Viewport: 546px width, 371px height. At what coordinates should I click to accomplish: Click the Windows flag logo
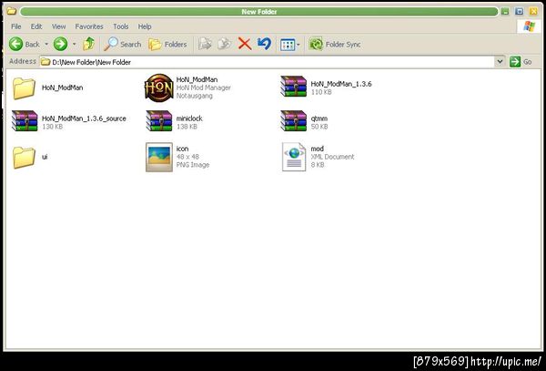[529, 26]
